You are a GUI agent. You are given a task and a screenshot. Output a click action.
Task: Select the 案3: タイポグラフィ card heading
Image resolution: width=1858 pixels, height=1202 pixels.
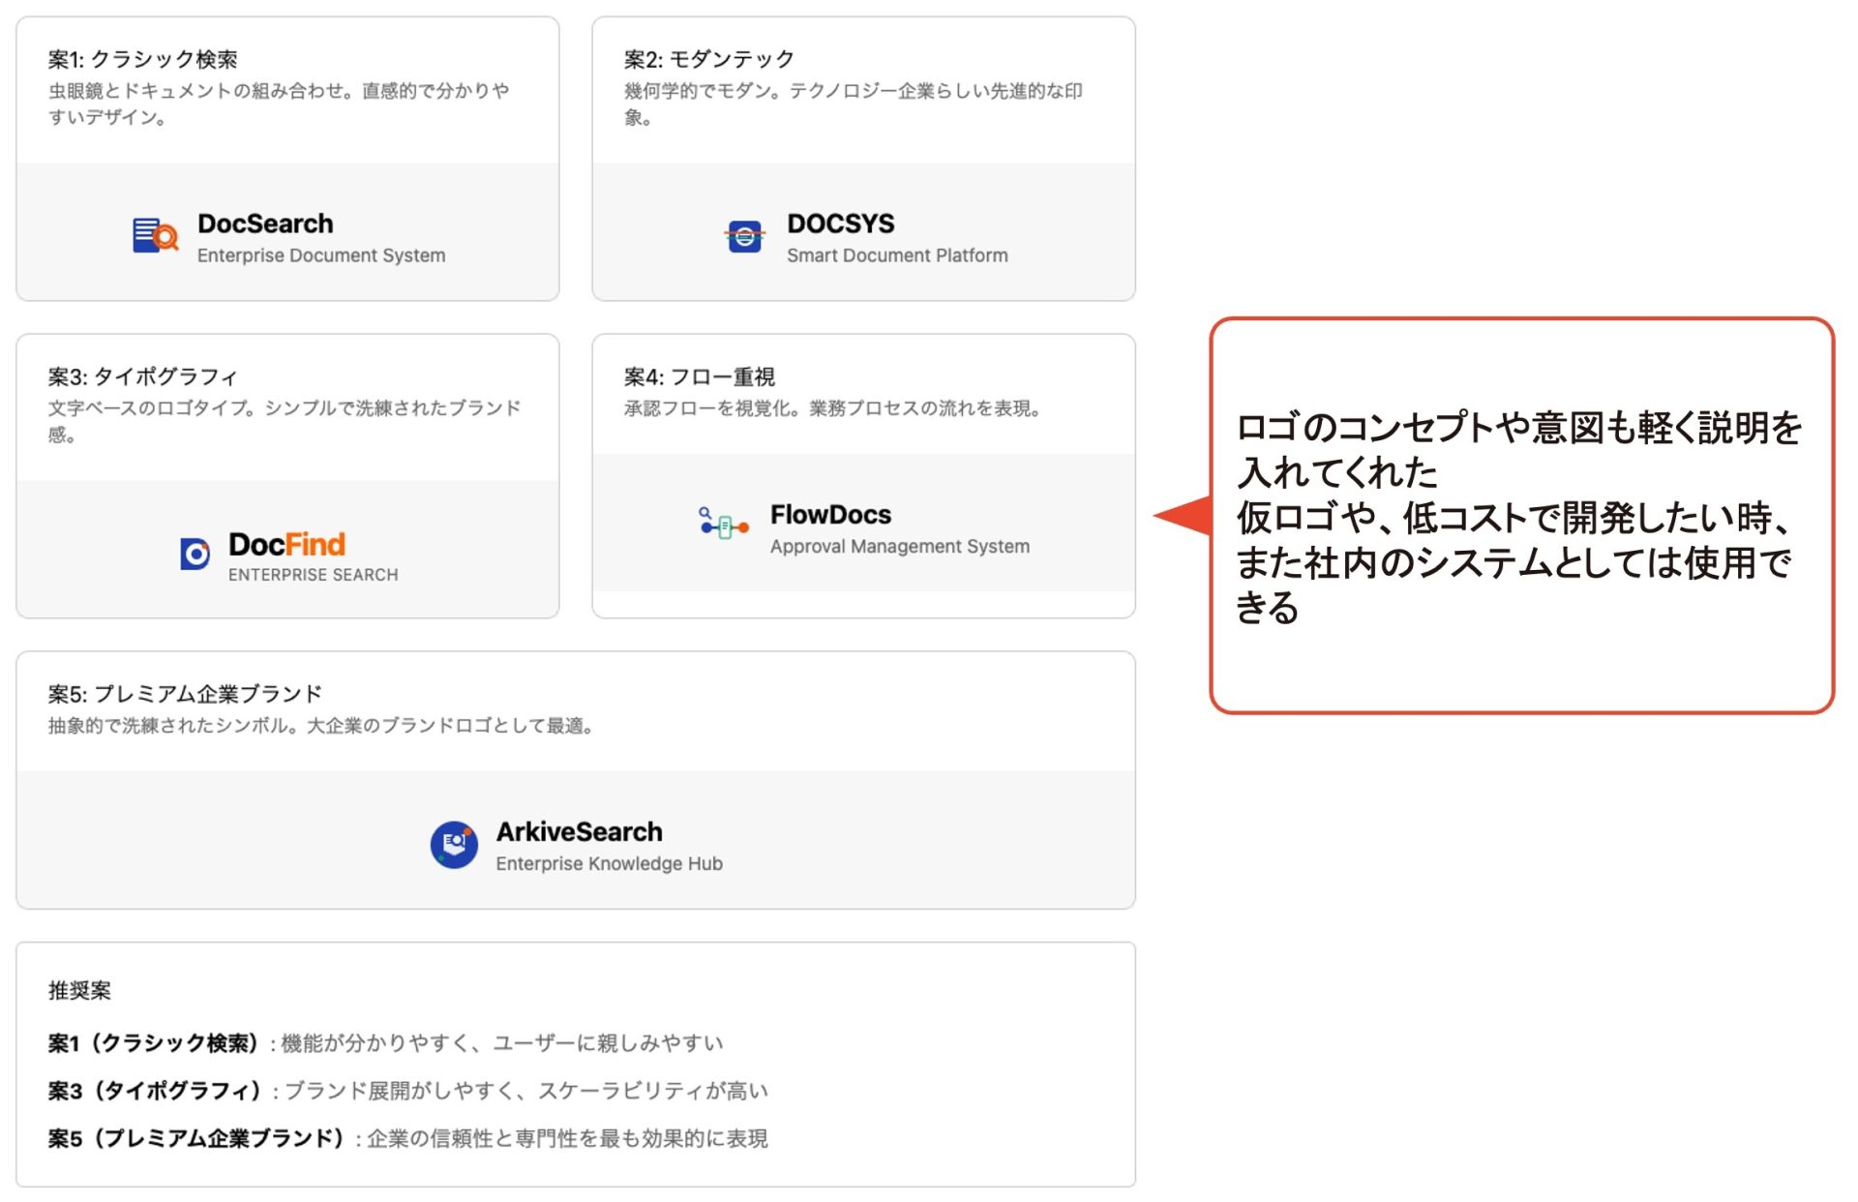pos(143,376)
